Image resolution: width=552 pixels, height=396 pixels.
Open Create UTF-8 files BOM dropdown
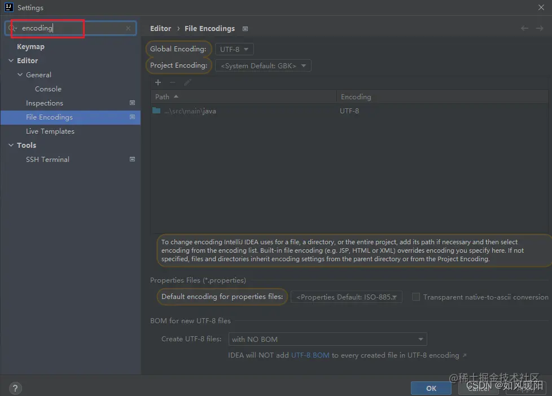point(328,340)
